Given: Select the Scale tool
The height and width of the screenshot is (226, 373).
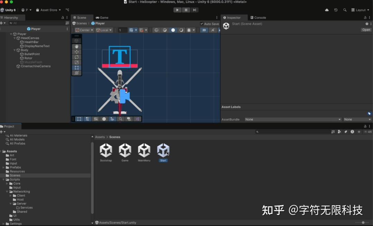Looking at the screenshot, I should (77, 62).
